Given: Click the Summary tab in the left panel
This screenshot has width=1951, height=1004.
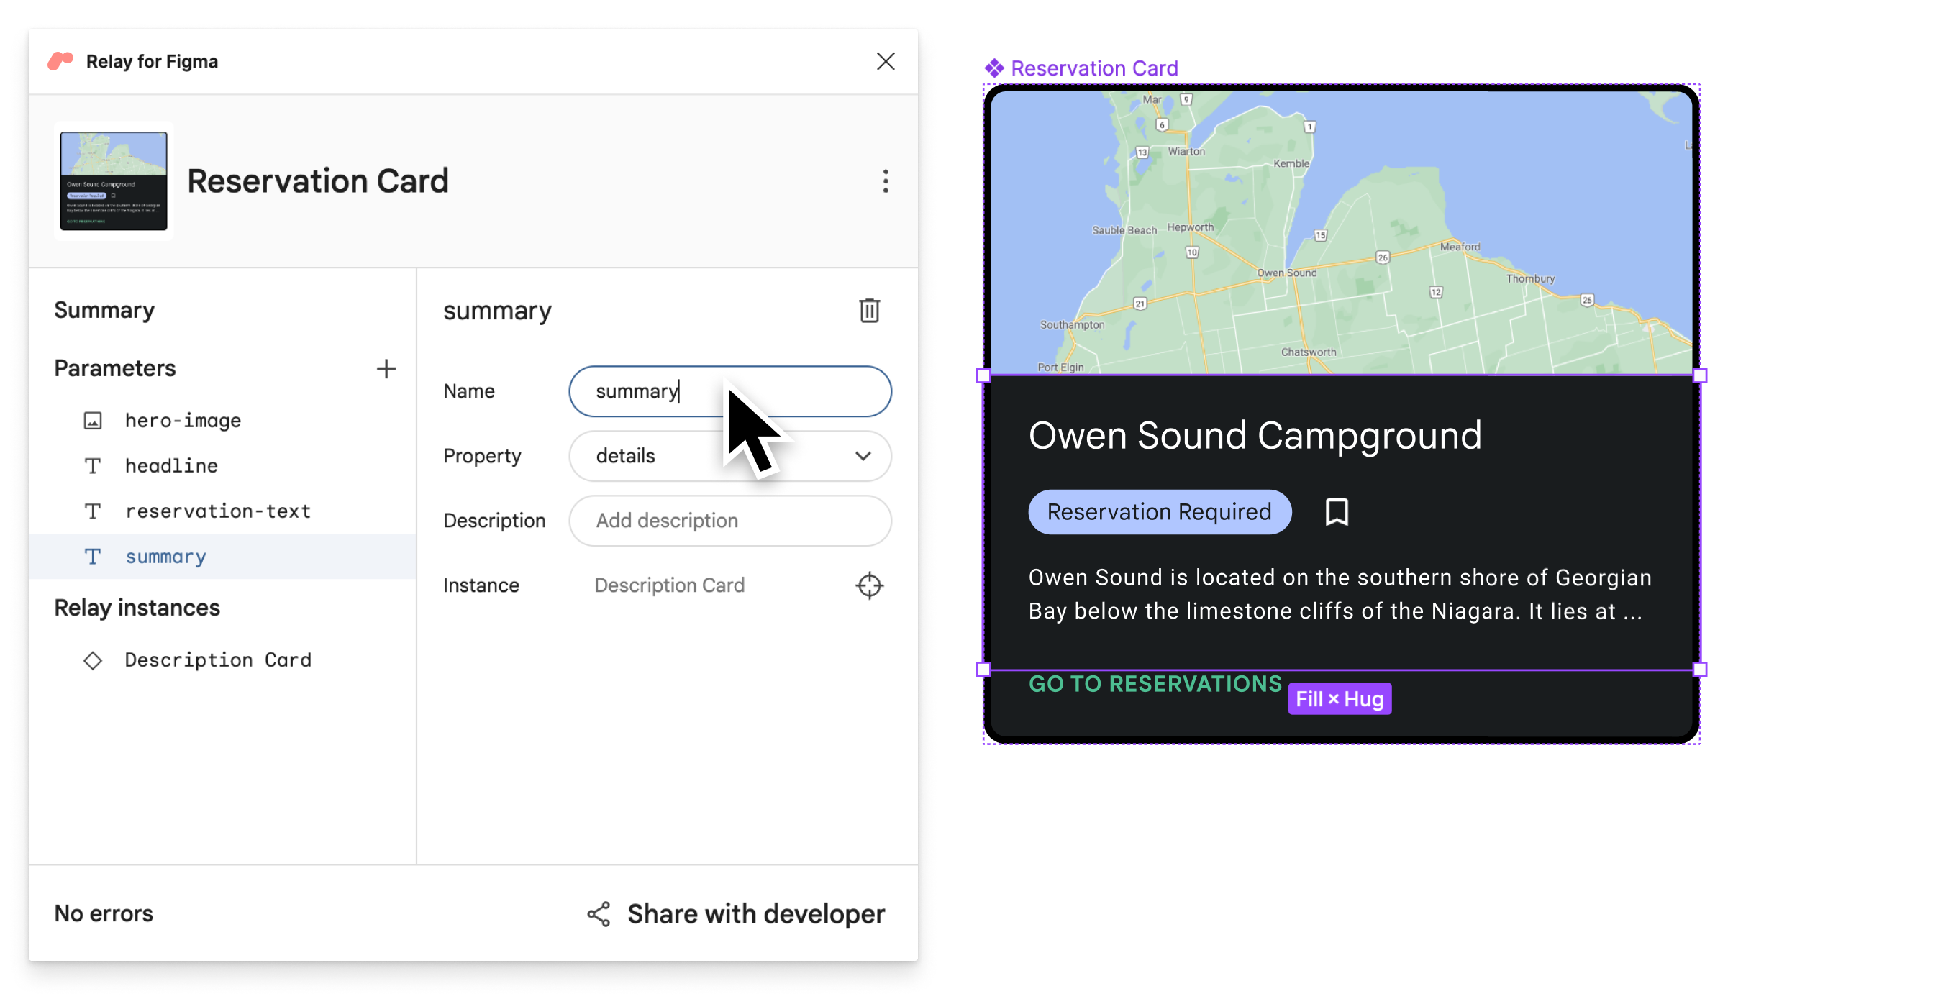Looking at the screenshot, I should (104, 309).
